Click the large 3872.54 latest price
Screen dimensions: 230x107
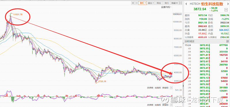tap(200, 9)
